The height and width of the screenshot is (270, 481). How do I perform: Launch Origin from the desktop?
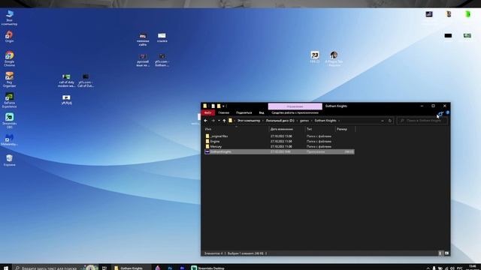[9, 36]
